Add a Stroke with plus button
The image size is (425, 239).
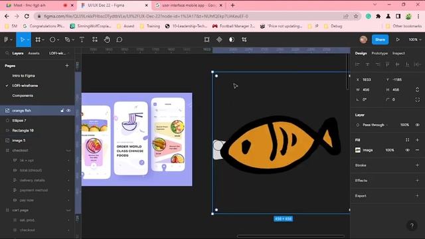pos(418,165)
